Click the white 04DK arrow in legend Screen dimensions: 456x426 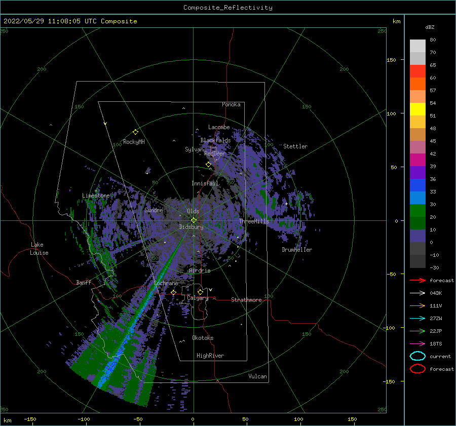pyautogui.click(x=417, y=293)
